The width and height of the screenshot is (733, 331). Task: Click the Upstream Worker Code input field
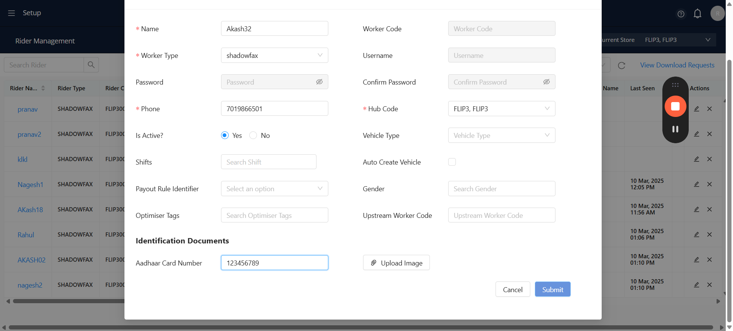click(501, 215)
